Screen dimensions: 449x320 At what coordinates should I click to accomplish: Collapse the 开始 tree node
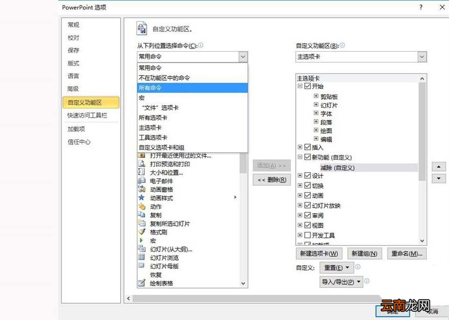300,86
